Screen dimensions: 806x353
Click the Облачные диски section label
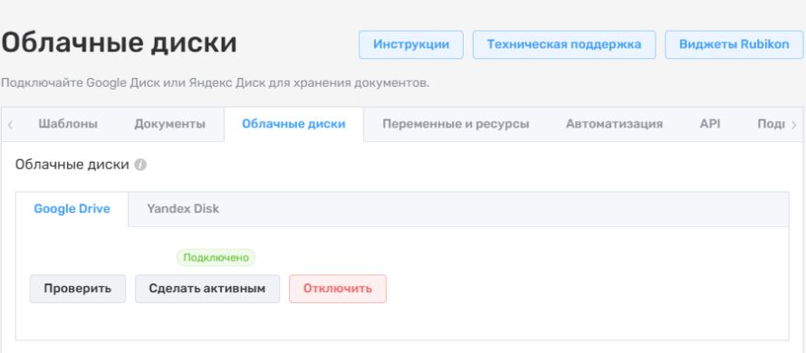point(72,165)
